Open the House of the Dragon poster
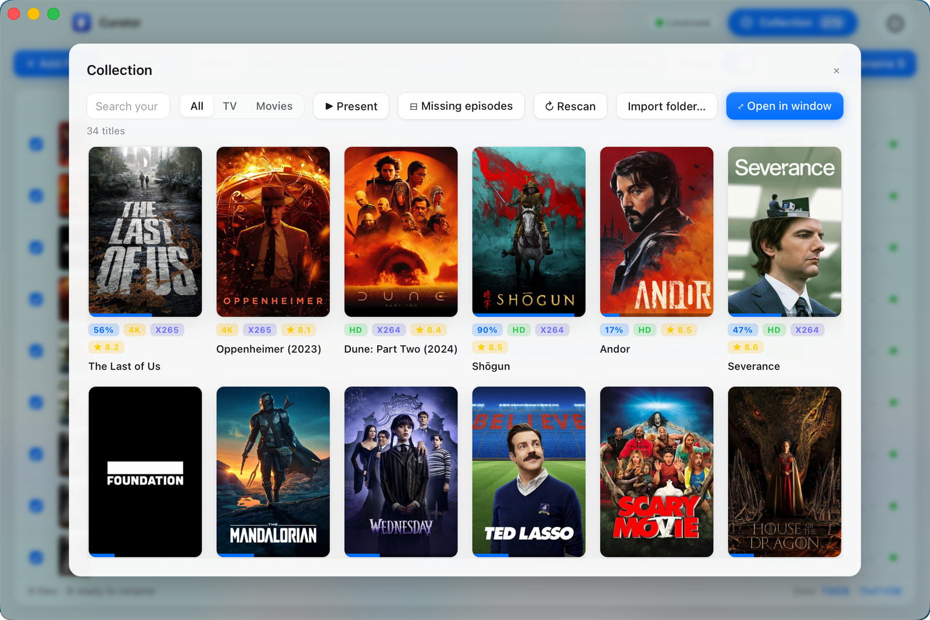 click(785, 472)
